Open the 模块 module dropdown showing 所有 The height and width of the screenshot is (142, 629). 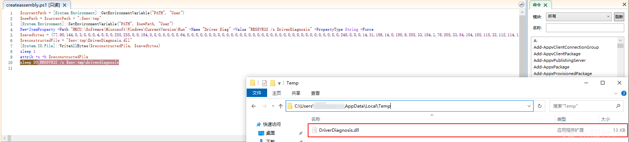click(579, 16)
